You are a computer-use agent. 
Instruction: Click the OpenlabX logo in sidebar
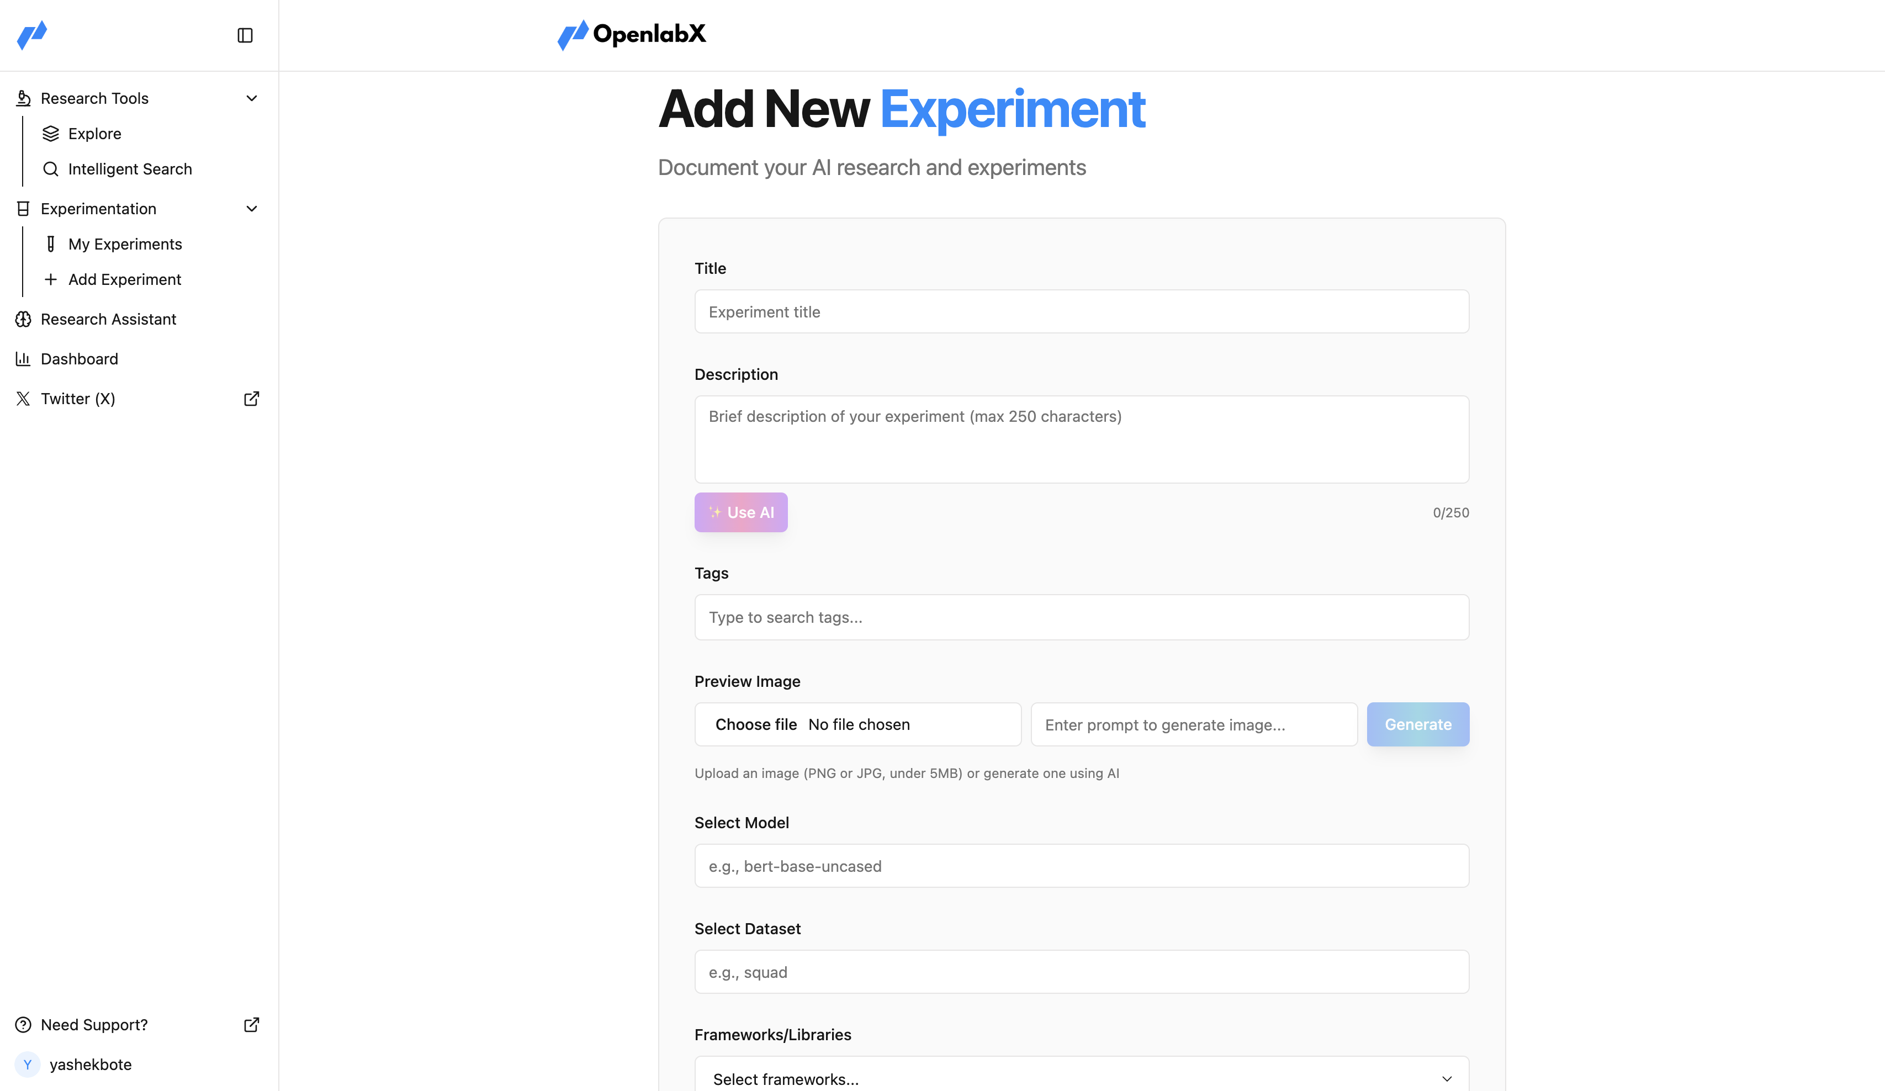32,35
